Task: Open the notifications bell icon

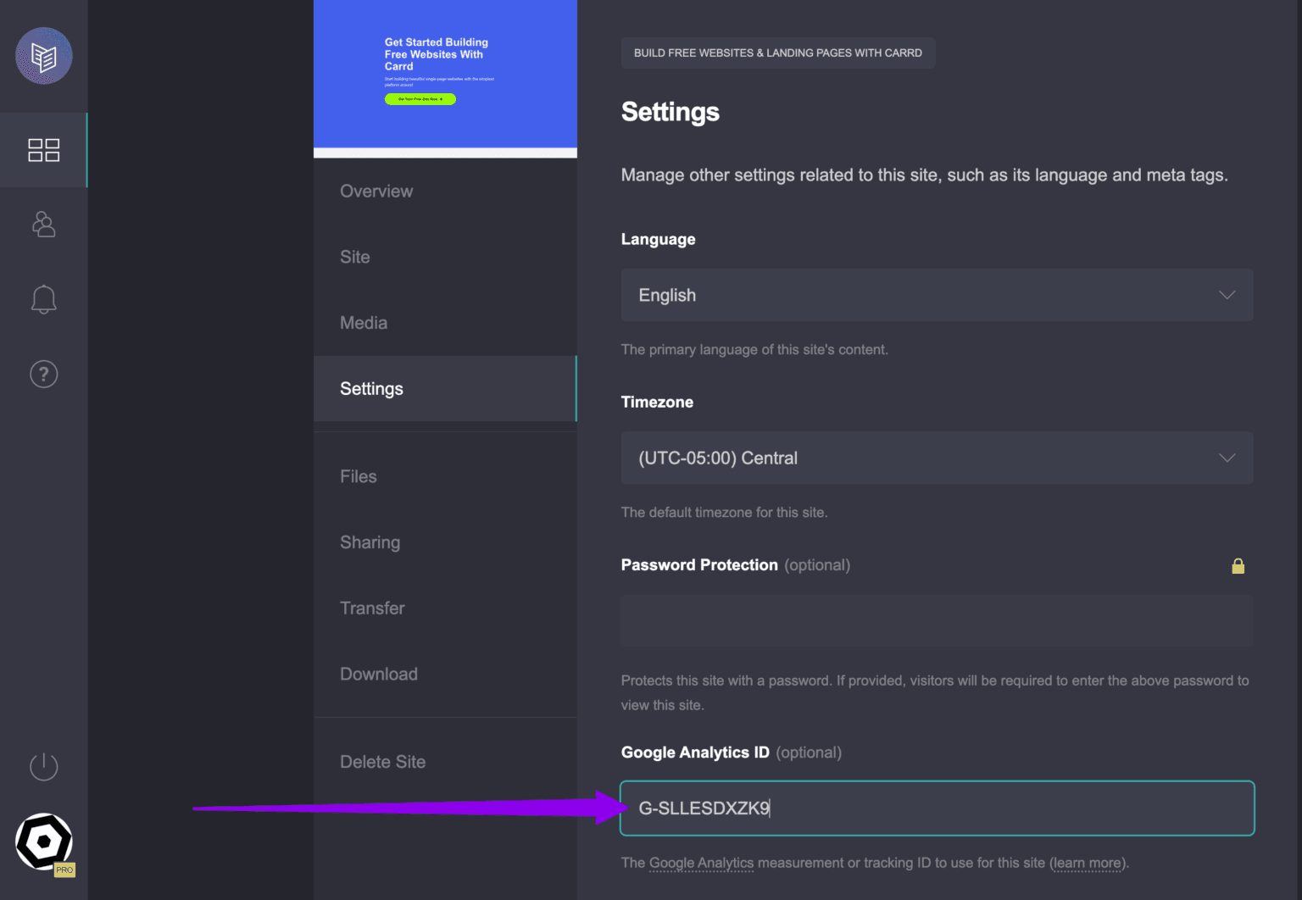Action: pyautogui.click(x=44, y=299)
